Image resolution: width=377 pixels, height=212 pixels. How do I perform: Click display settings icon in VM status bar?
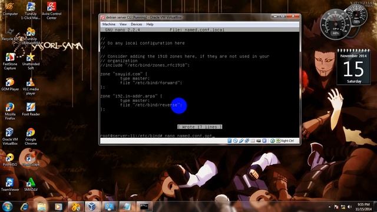[264, 141]
